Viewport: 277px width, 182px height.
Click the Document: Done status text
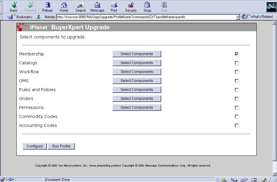coord(58,180)
